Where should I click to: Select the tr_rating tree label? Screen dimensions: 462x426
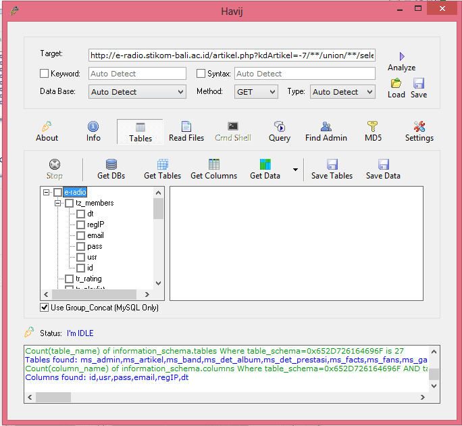[88, 279]
